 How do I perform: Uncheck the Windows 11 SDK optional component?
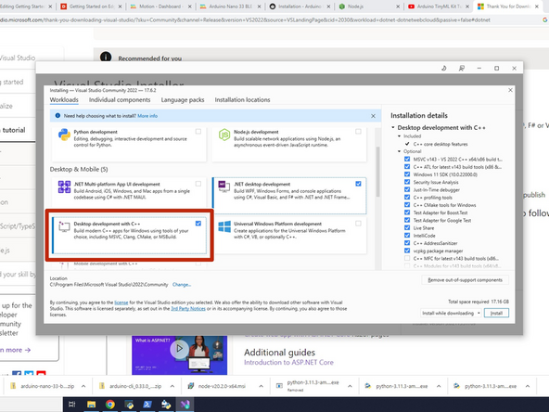[x=407, y=174]
